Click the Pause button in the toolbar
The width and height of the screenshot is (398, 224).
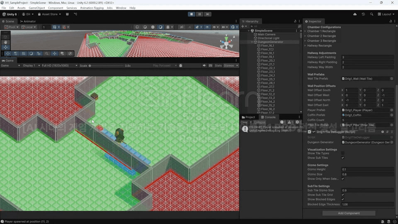(199, 14)
